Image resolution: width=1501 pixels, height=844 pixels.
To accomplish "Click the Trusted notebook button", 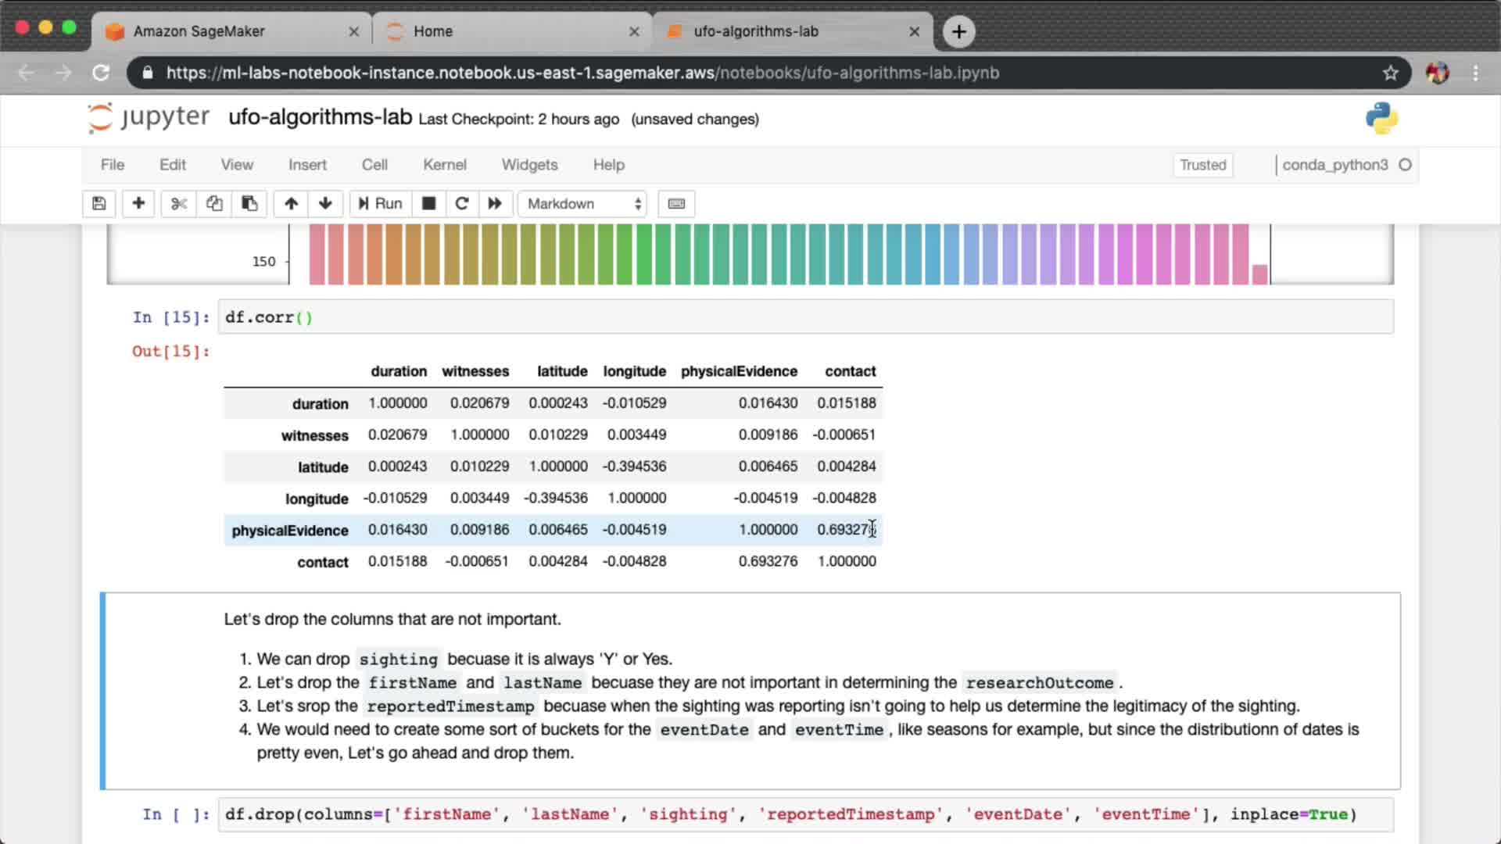I will coord(1202,165).
